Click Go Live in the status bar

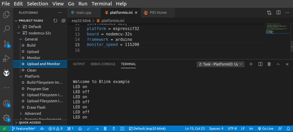tap(266, 128)
